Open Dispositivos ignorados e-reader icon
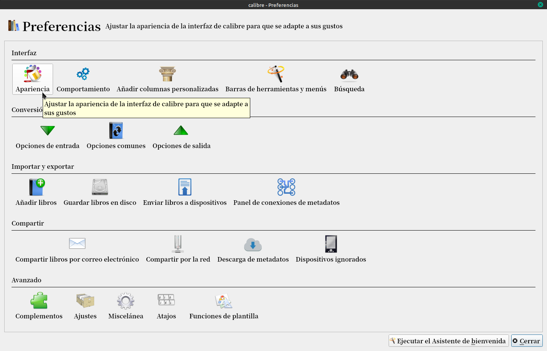The width and height of the screenshot is (547, 351). click(x=331, y=244)
